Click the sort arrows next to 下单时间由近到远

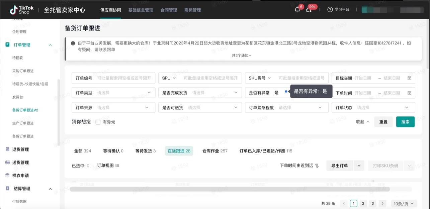tap(317, 166)
